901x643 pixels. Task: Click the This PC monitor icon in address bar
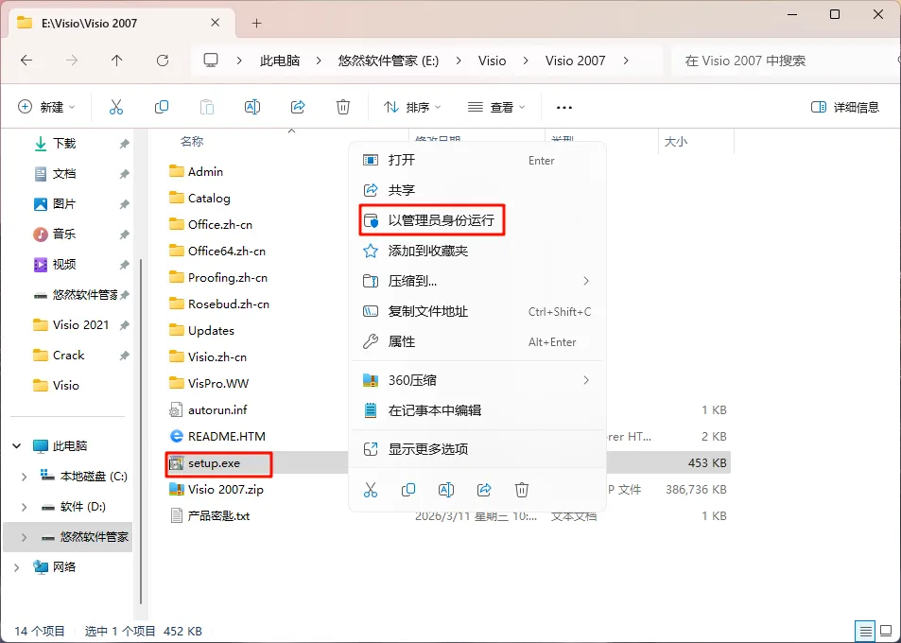211,61
